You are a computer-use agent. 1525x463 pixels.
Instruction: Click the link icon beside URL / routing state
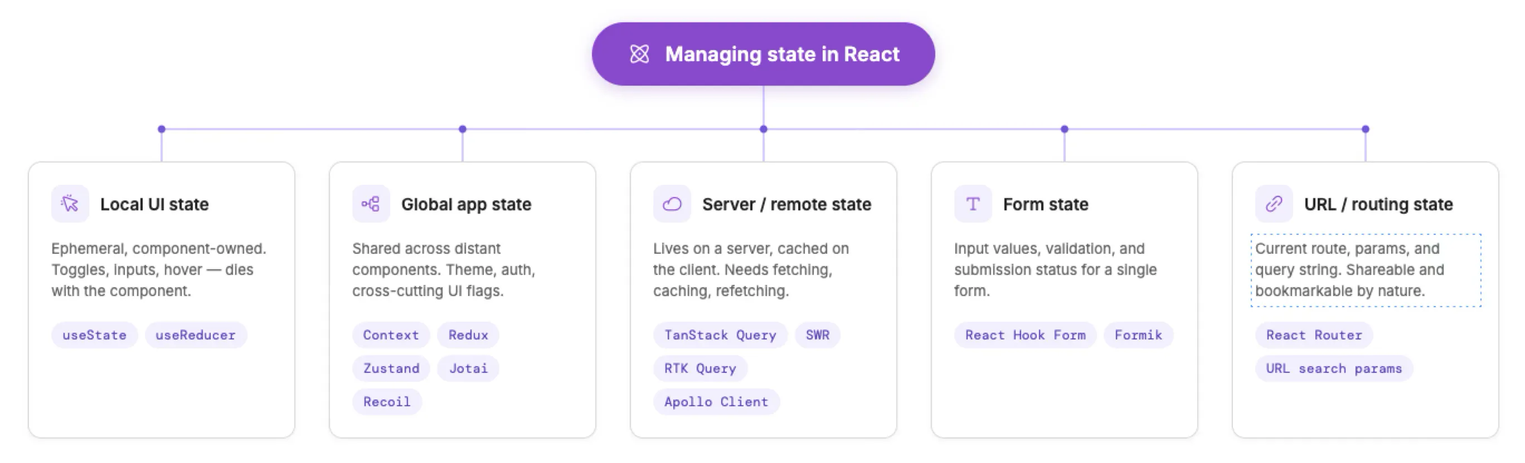[1274, 204]
